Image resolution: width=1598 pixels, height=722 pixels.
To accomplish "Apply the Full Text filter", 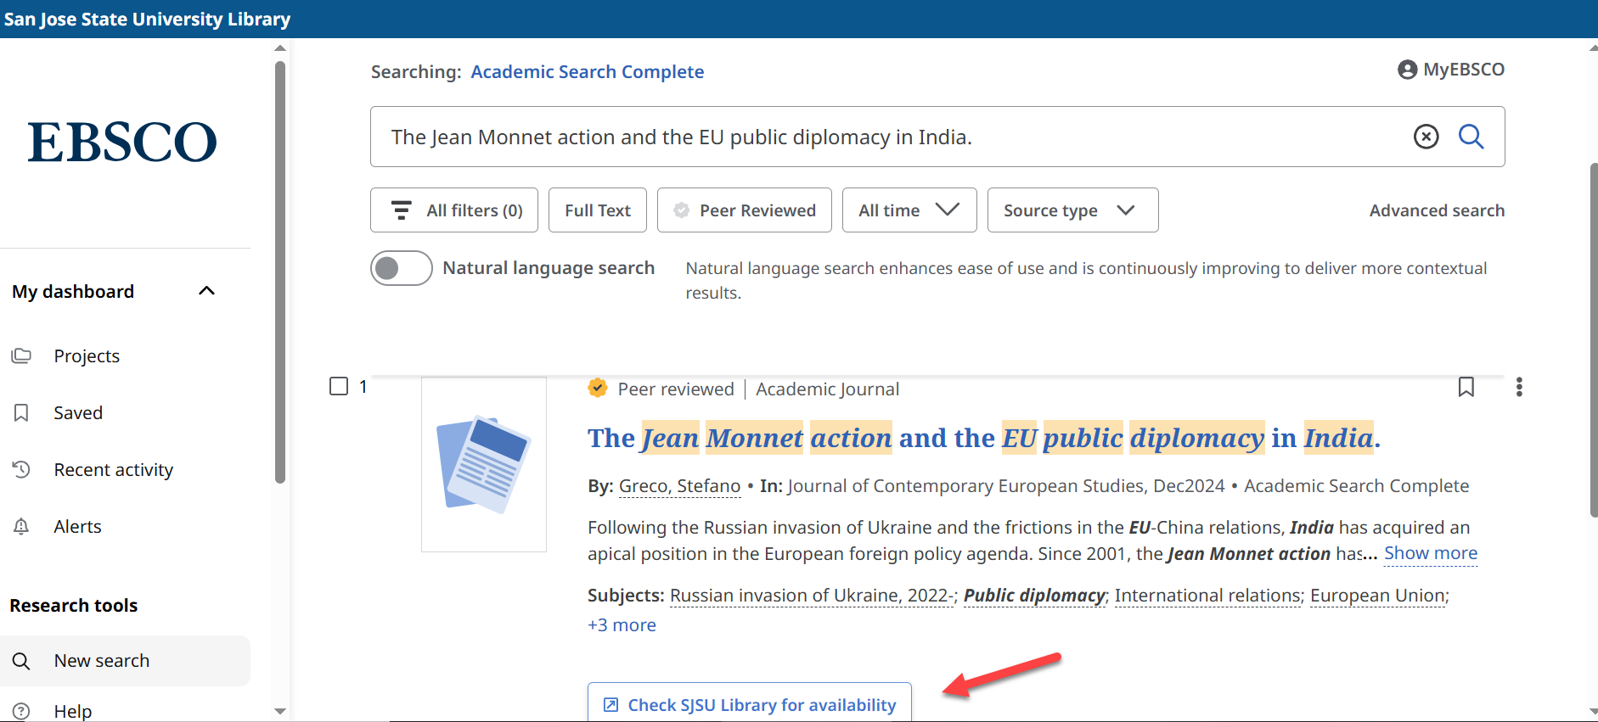I will tap(598, 210).
